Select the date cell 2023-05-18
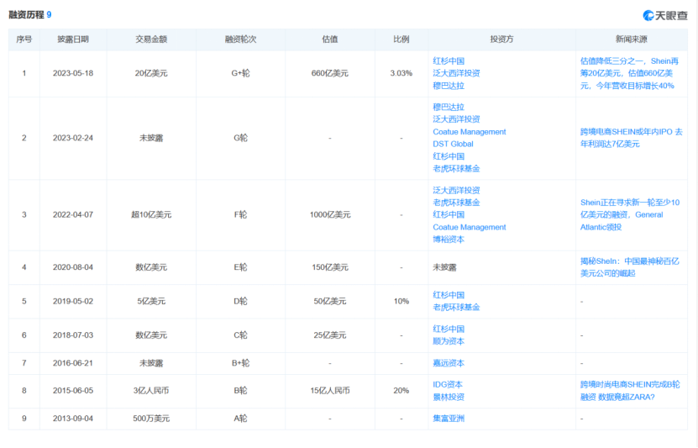The height and width of the screenshot is (448, 698). [73, 73]
